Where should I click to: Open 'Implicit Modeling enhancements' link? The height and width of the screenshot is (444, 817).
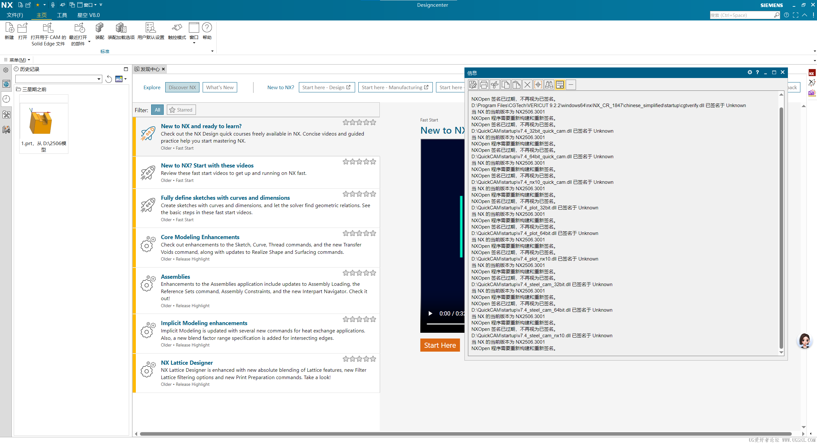pos(204,323)
